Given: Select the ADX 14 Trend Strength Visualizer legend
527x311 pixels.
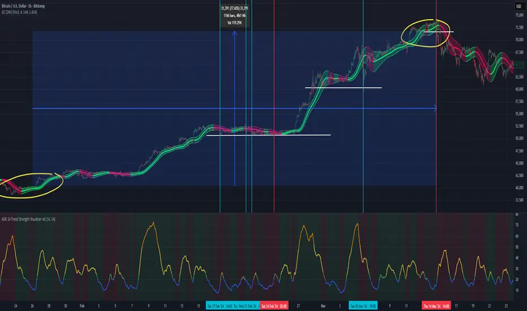Looking at the screenshot, I should [x=29, y=219].
